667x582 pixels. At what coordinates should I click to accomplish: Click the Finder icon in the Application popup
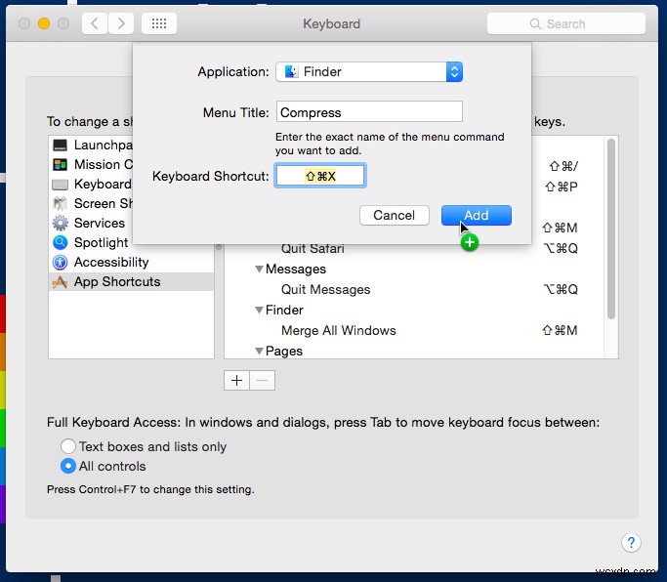pyautogui.click(x=291, y=71)
